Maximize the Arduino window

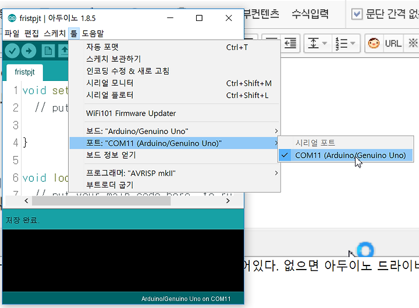tap(199, 18)
